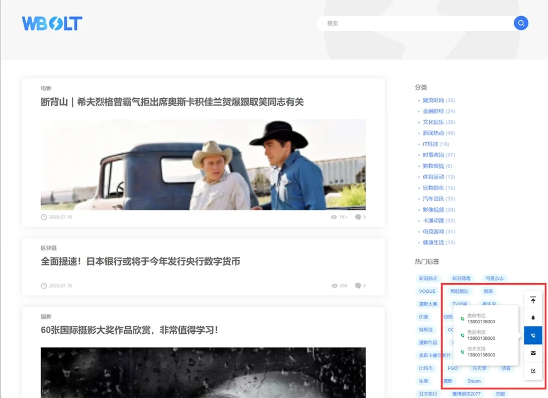548x398 pixels.
Task: Click the blue phone icon in floating toolbar
Action: (533, 335)
